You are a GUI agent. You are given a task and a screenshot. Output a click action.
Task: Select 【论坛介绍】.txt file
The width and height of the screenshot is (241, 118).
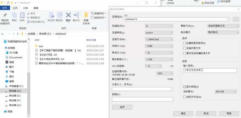click(x=48, y=55)
